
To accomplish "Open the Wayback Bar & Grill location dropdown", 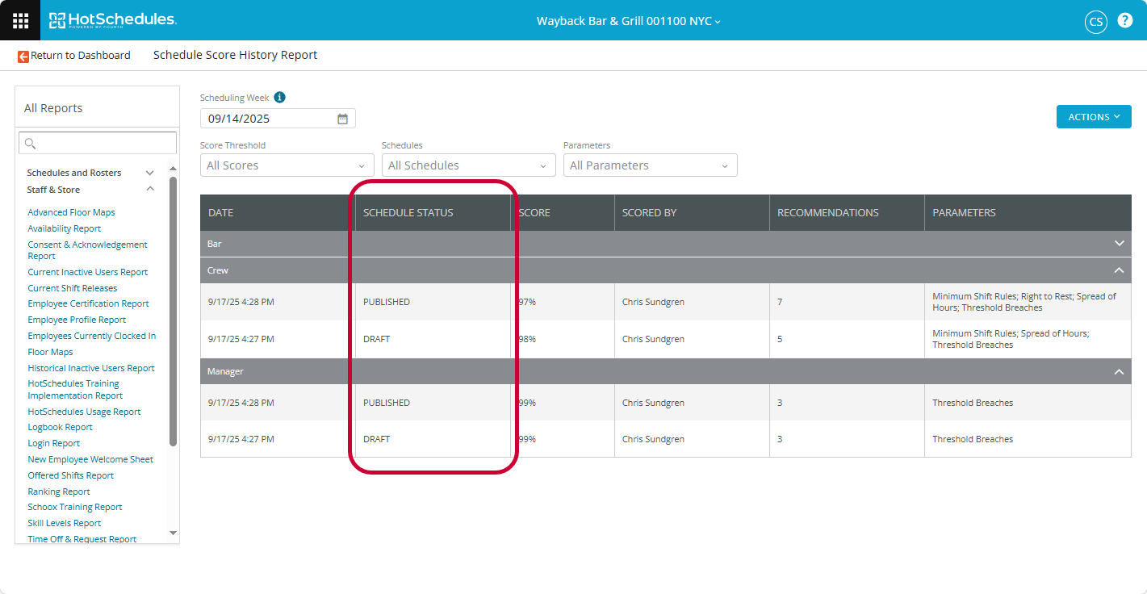I will 629,21.
